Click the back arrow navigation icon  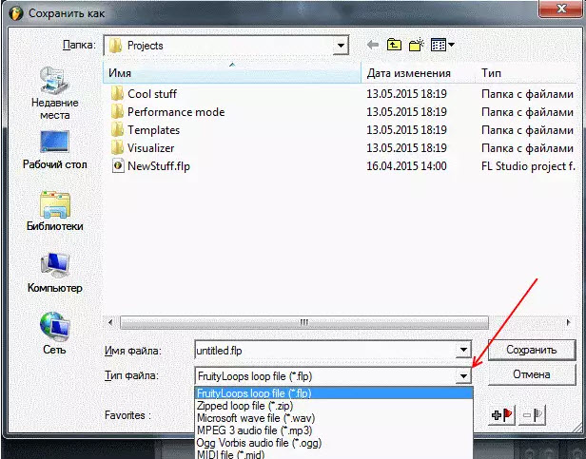[370, 45]
